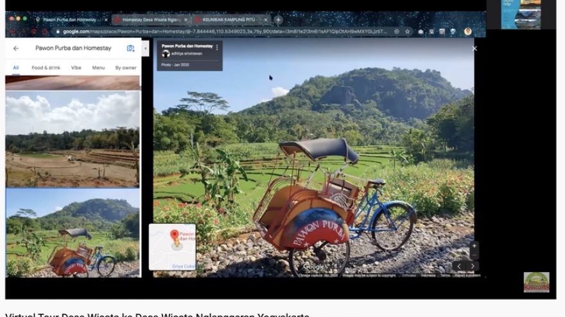Screen dimensions: 565x317
Task: Open the Menu photos tab
Action: [98, 68]
